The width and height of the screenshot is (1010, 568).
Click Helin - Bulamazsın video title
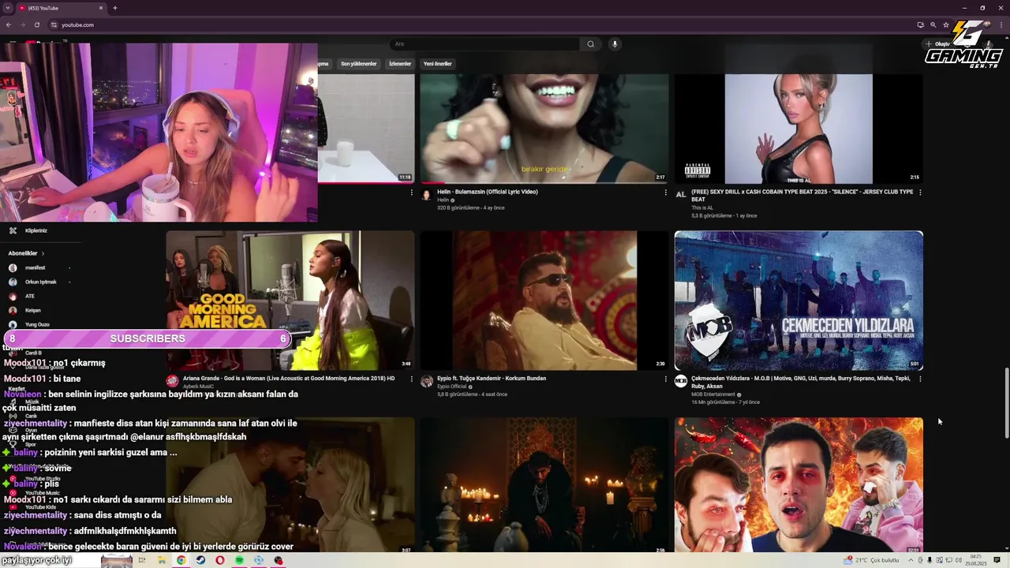(x=488, y=192)
